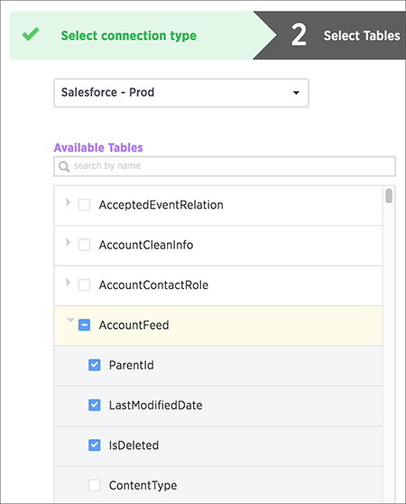The width and height of the screenshot is (406, 504).
Task: Toggle the AcceptedEventRelation checkbox
Action: coord(84,205)
